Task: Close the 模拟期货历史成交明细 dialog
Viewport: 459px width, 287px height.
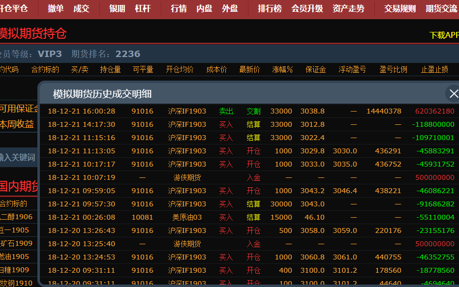Action: (452, 93)
